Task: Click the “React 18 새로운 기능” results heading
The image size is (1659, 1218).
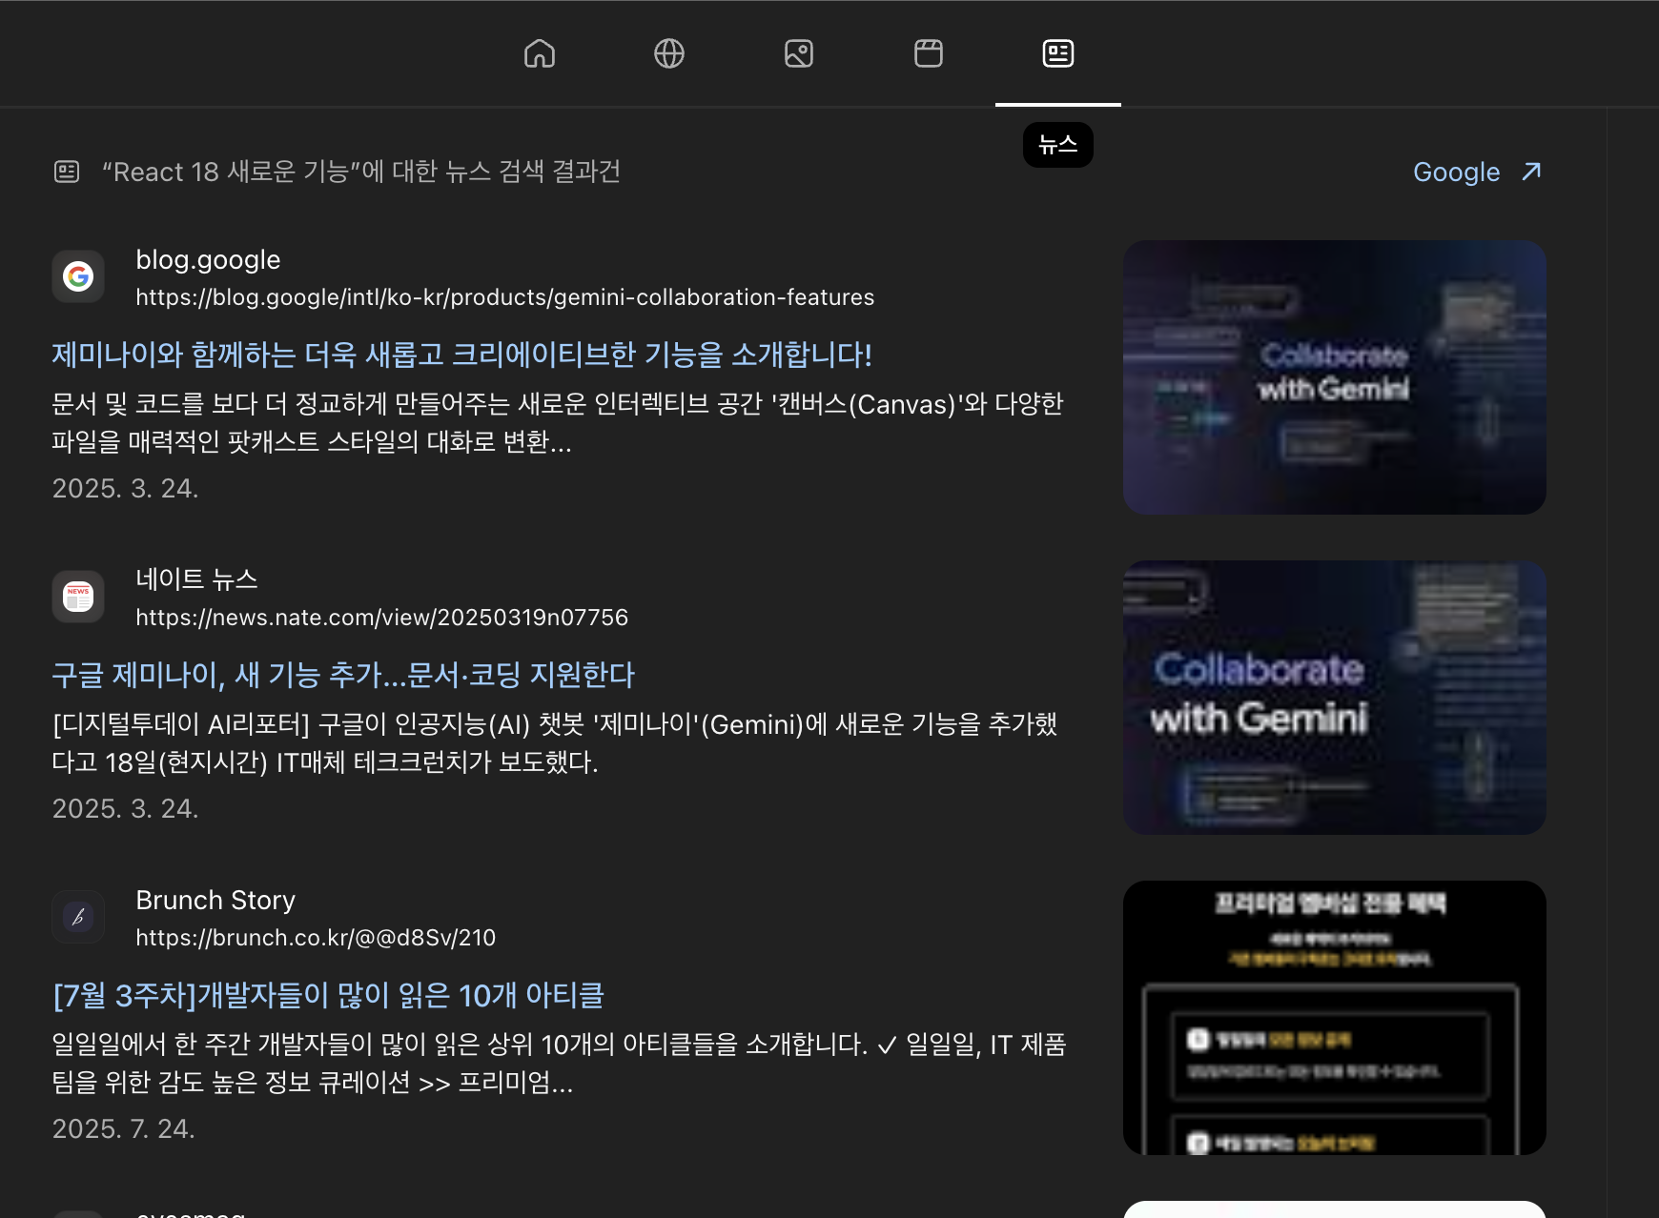Action: 361,172
